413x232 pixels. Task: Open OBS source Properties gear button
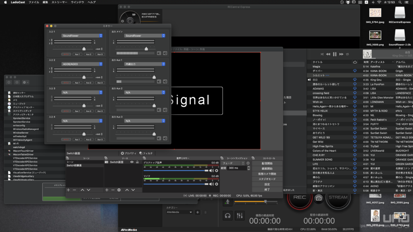[x=128, y=153]
